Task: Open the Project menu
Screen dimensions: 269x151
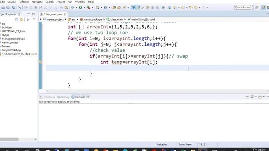Action: click(x=61, y=2)
